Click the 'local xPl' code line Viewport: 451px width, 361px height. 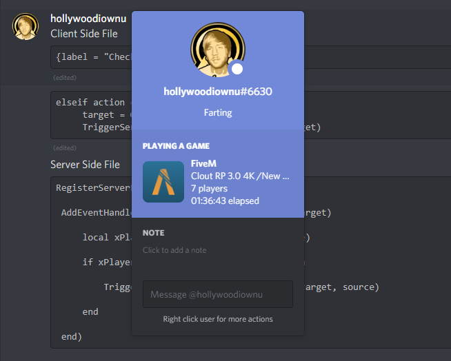pyautogui.click(x=107, y=237)
